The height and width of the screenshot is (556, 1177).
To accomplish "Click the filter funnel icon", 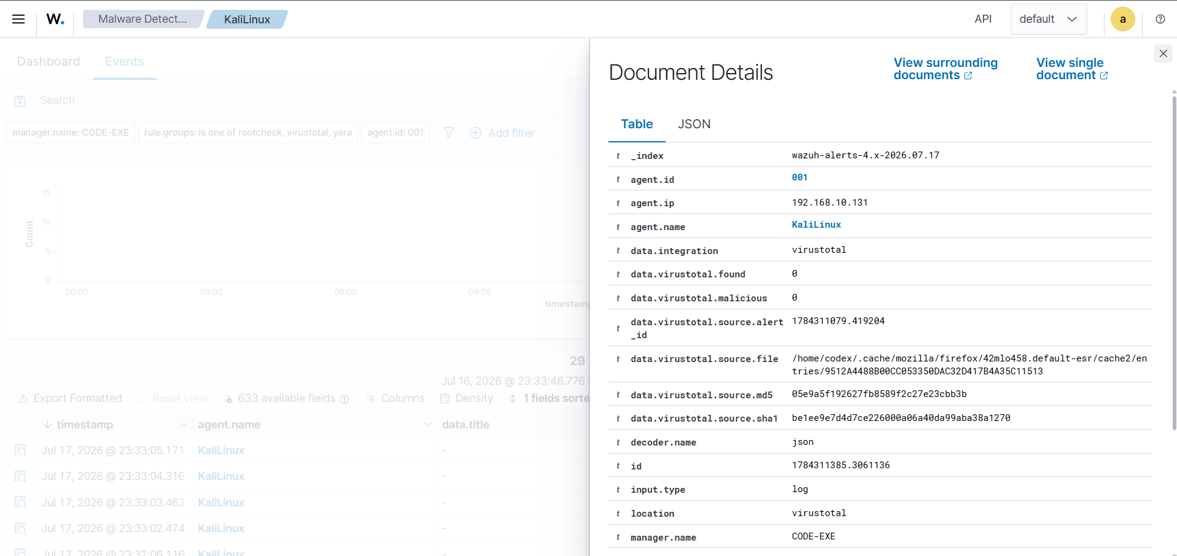I will 449,133.
